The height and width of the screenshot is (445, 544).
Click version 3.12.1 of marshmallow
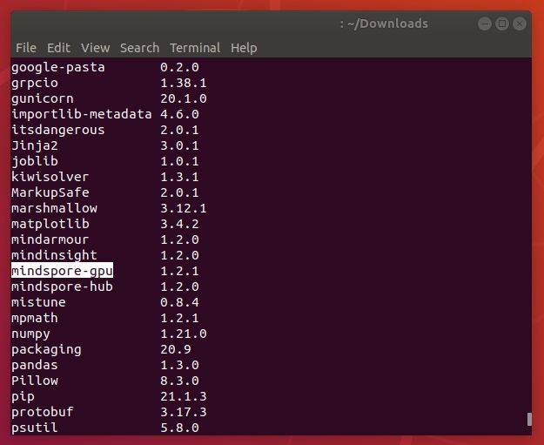click(x=184, y=208)
